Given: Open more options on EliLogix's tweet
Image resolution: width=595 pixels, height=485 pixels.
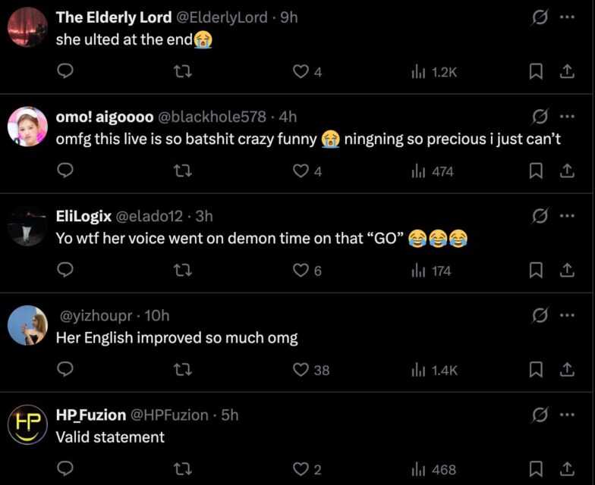Looking at the screenshot, I should pyautogui.click(x=567, y=216).
